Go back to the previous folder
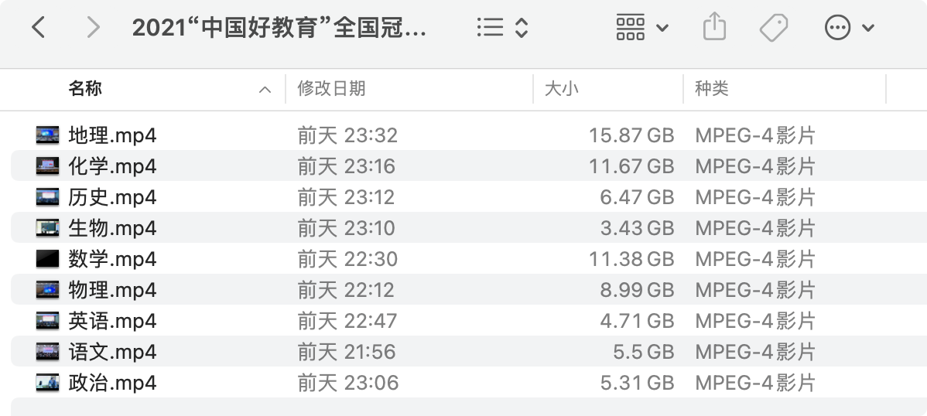The width and height of the screenshot is (927, 416). point(38,29)
